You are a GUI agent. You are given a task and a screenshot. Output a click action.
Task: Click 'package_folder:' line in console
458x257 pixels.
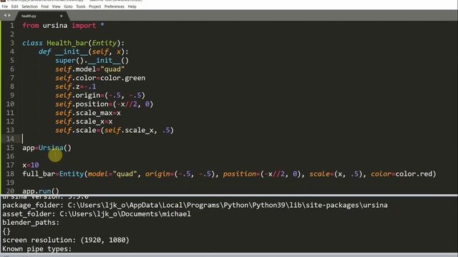[x=195, y=205]
